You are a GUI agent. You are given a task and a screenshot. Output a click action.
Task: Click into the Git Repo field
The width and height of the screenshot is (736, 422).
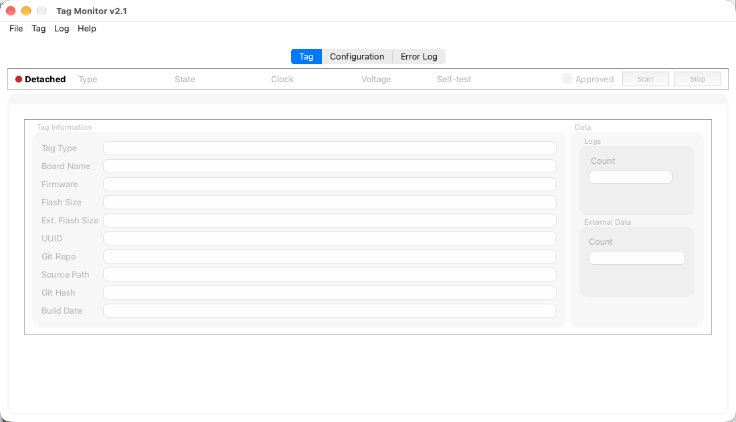[329, 257]
